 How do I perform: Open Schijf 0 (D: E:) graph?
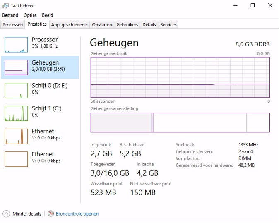tap(16, 90)
